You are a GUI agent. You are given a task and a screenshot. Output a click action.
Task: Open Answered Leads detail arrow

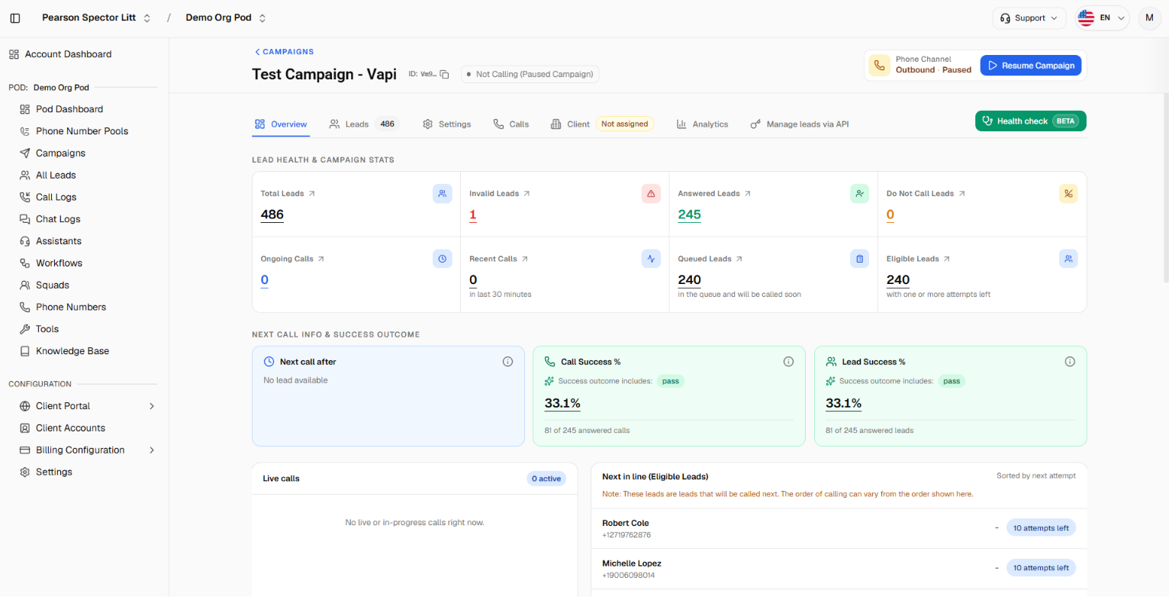(x=747, y=194)
